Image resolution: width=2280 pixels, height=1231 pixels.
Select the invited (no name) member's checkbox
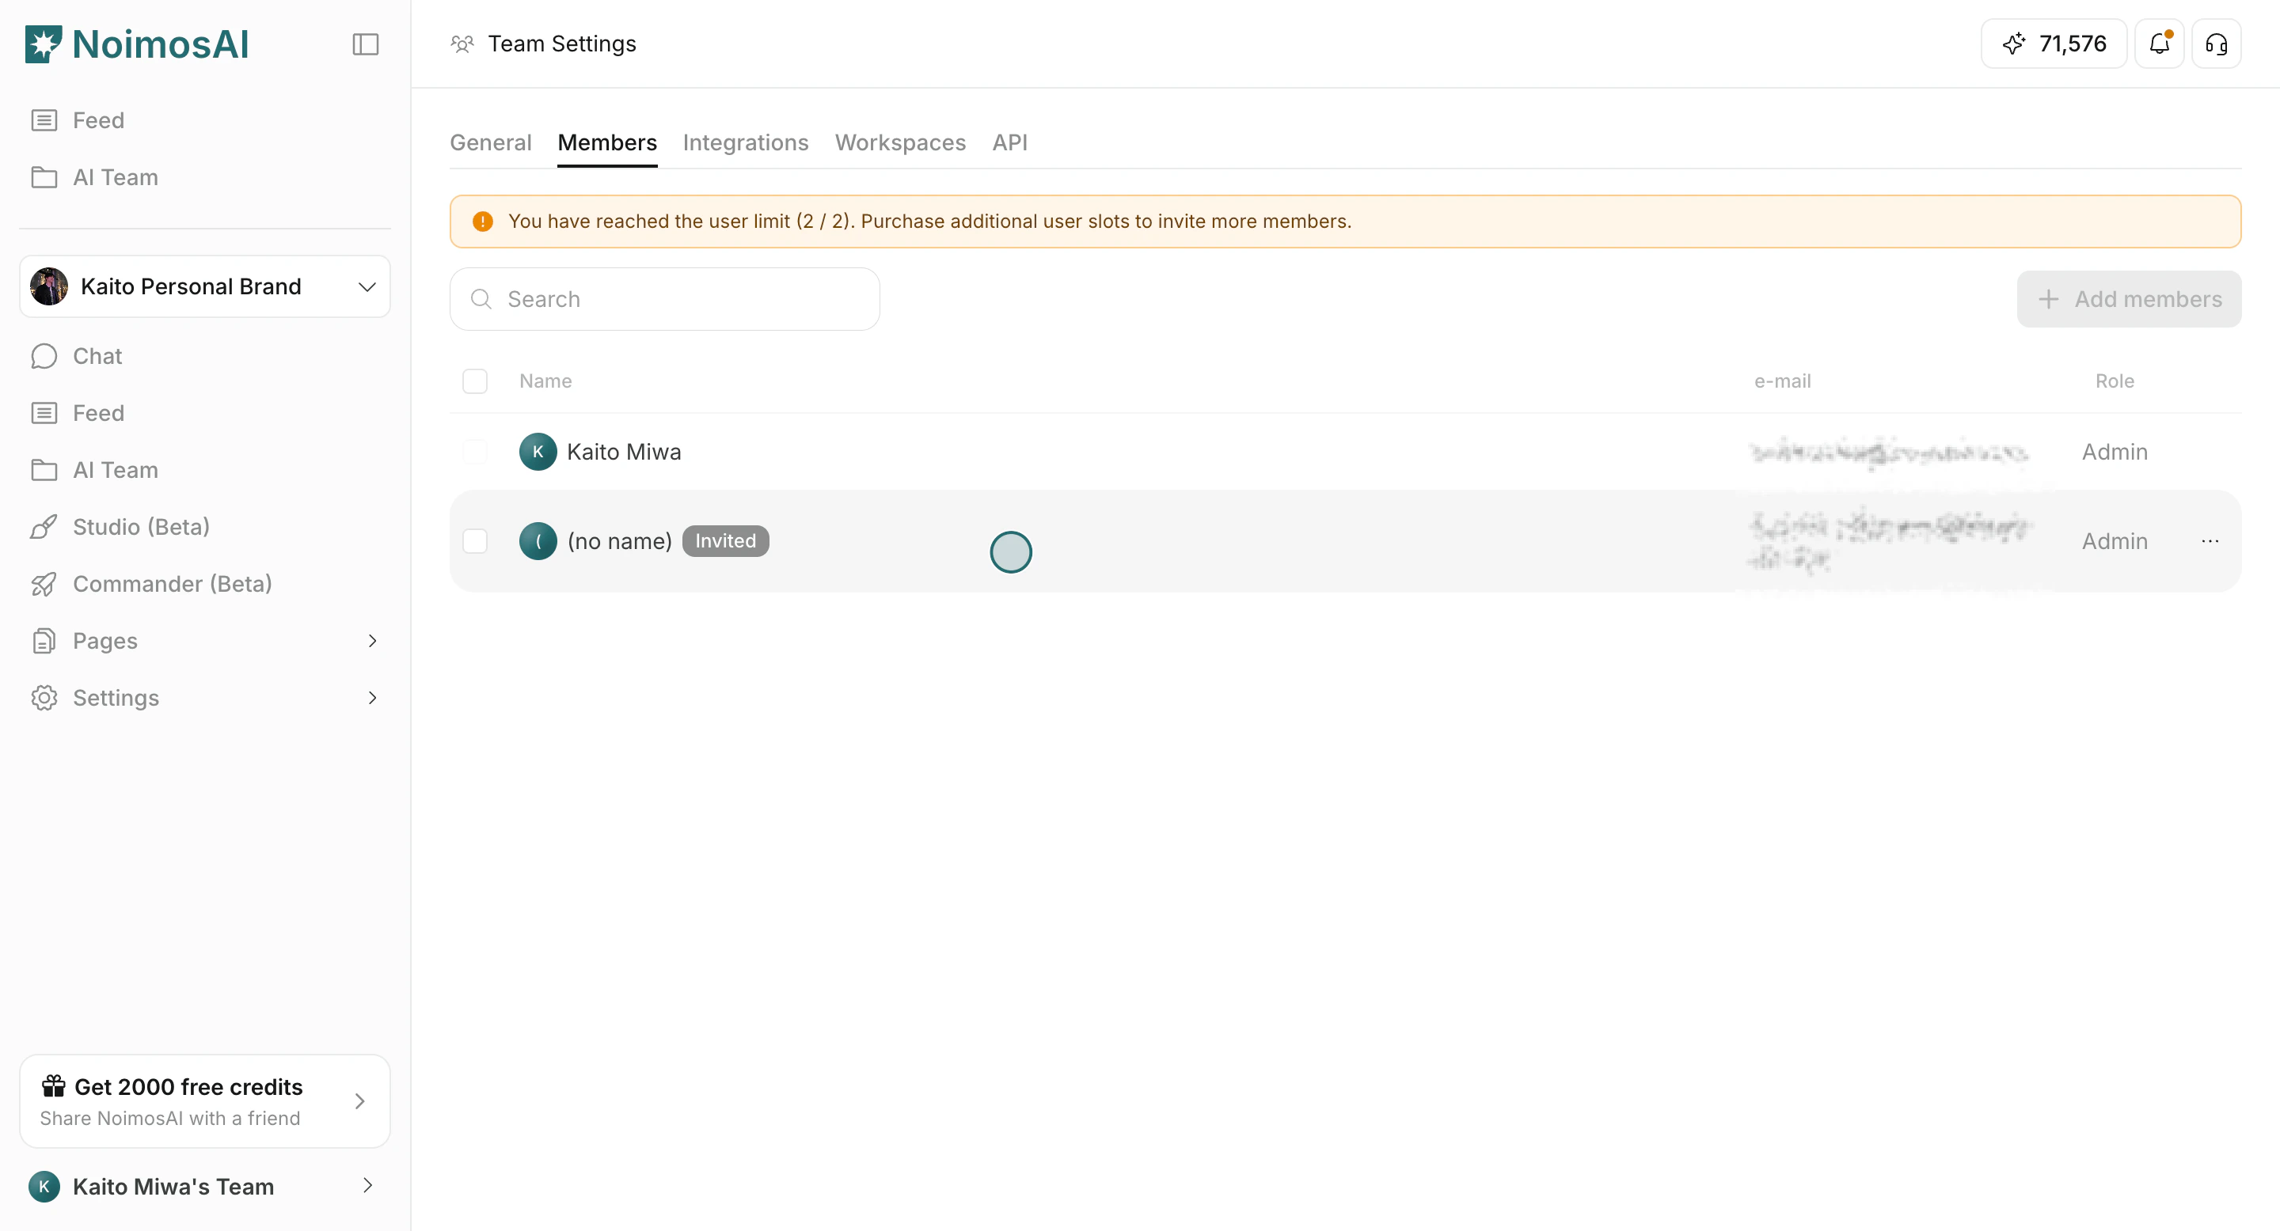(475, 541)
